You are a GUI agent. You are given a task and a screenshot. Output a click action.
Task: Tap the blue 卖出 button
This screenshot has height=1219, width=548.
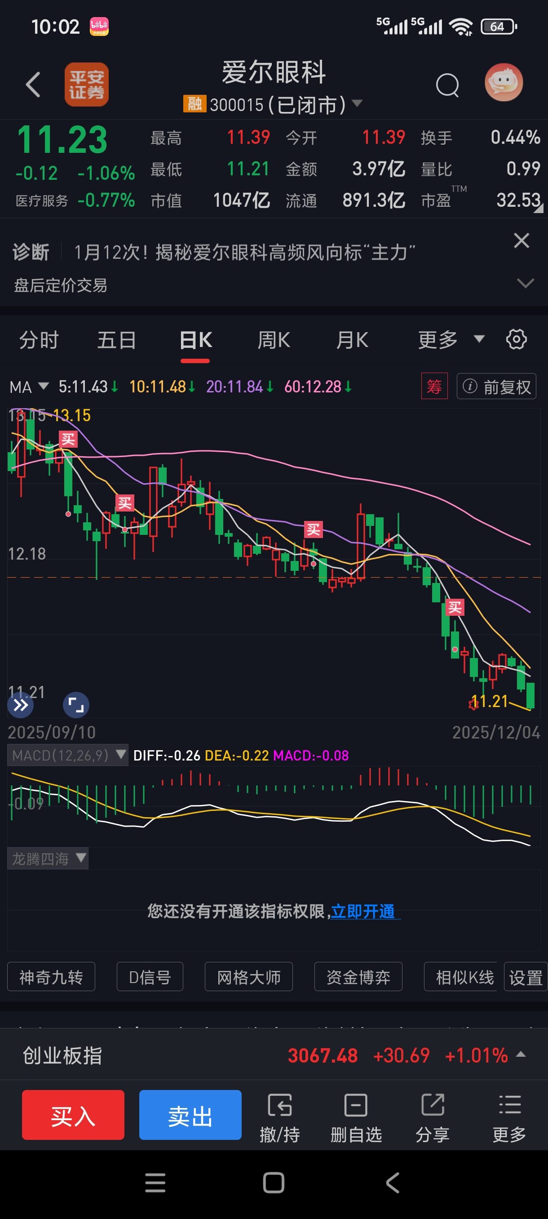click(190, 1114)
